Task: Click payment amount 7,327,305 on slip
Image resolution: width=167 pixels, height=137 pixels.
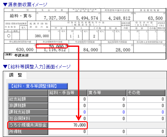Action: pyautogui.click(x=55, y=18)
